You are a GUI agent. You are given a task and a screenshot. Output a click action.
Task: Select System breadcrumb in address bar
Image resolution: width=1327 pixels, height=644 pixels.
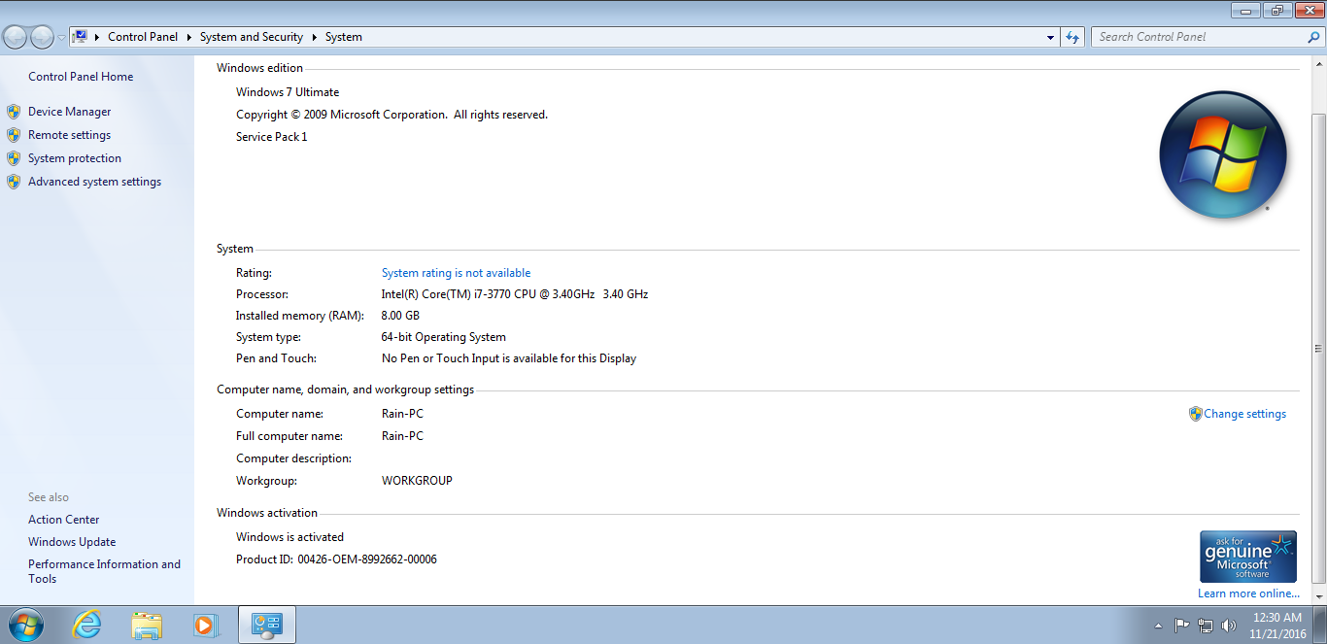coord(344,37)
